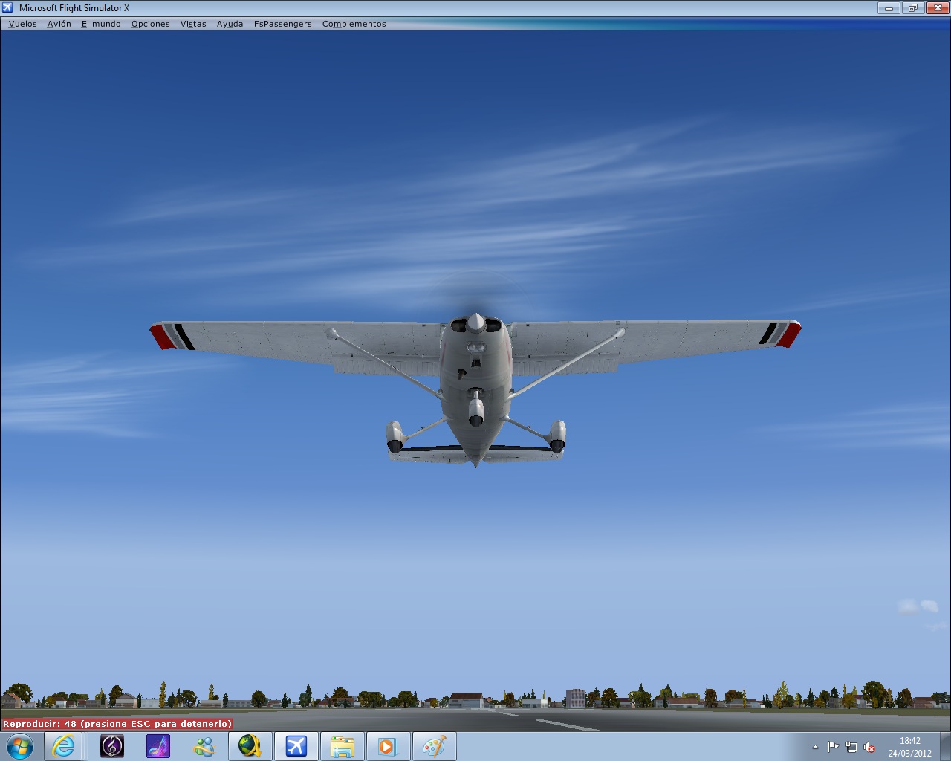Open the Avión menu
The image size is (951, 761).
59,24
